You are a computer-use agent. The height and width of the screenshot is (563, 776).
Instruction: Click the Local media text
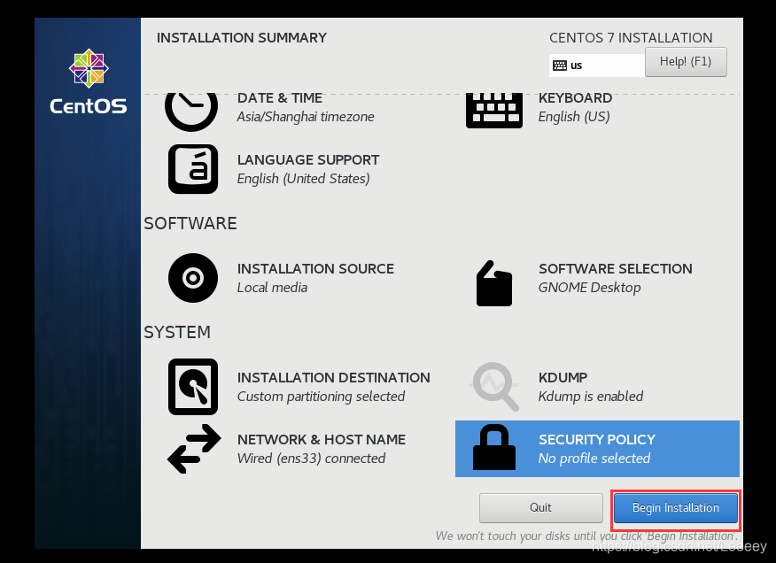coord(272,288)
